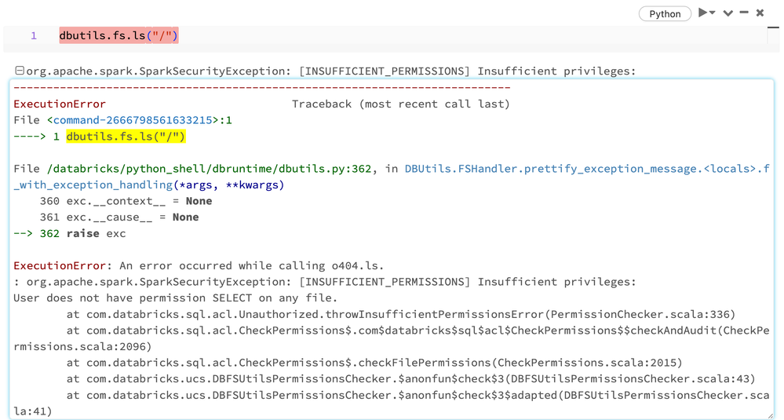
Task: Collapse the error output box icon
Action: [x=19, y=71]
